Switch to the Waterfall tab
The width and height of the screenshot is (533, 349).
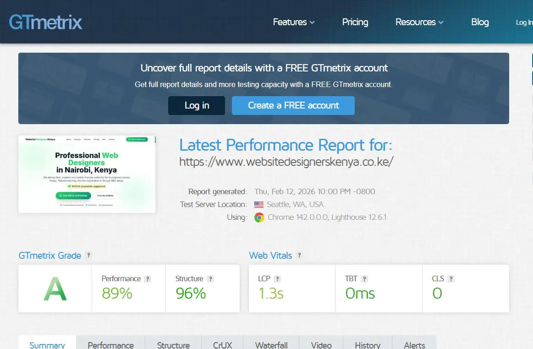click(x=271, y=345)
